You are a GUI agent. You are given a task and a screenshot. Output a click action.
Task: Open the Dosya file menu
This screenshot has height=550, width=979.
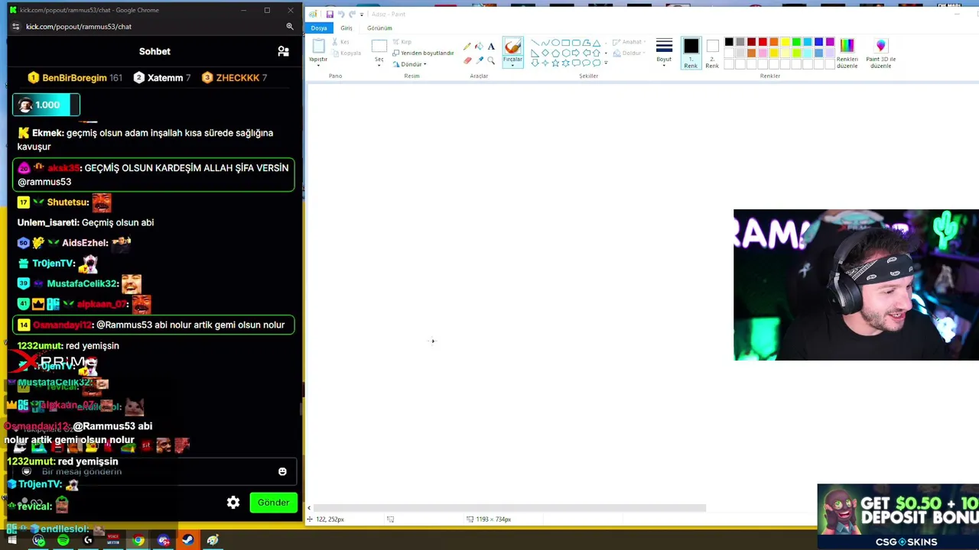point(319,28)
